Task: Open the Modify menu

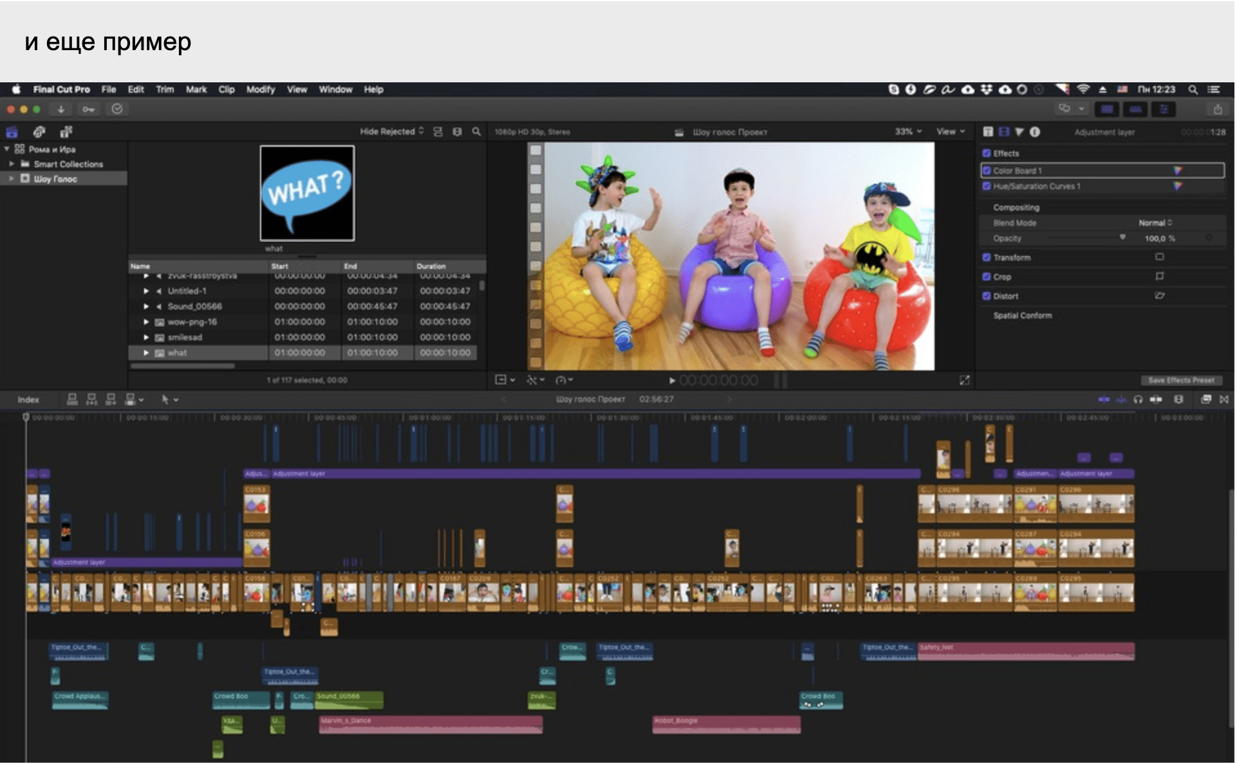Action: coord(260,89)
